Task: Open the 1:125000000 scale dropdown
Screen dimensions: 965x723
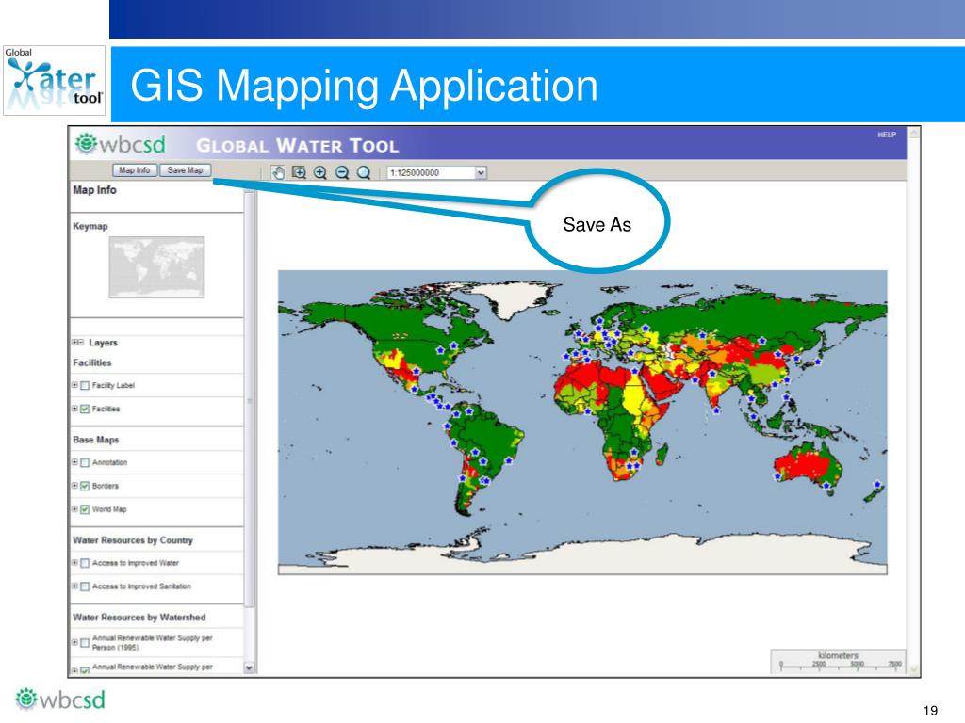Action: 481,173
